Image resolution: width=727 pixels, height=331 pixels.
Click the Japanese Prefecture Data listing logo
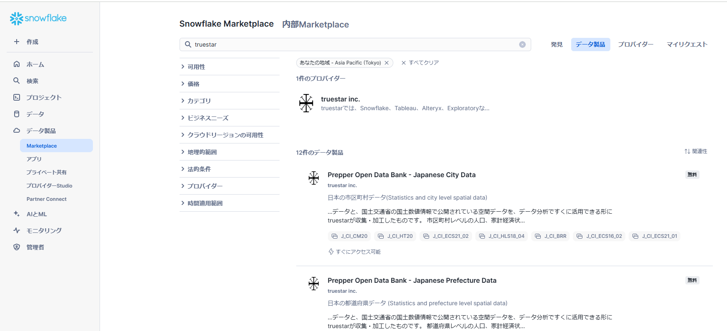pyautogui.click(x=314, y=284)
